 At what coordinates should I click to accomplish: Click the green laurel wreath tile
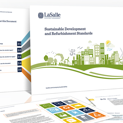[x=47, y=105]
